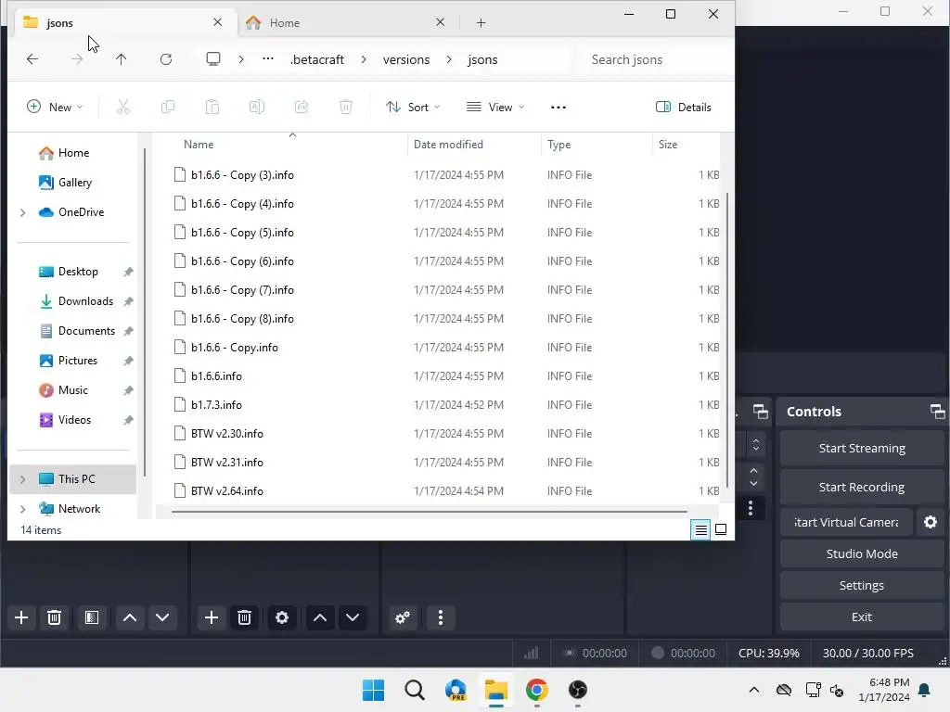The height and width of the screenshot is (712, 950).
Task: Expand chevron after .betacraft breadcrumb
Action: 364,59
